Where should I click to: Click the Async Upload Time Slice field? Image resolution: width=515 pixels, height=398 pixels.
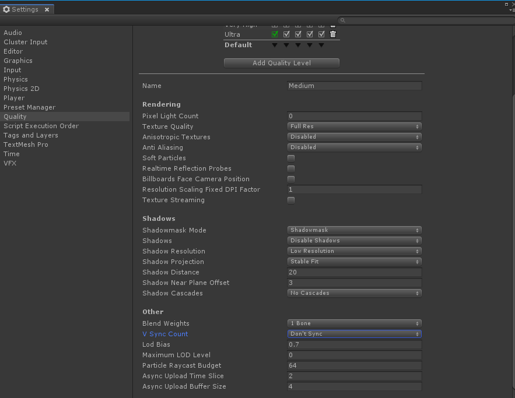[355, 376]
